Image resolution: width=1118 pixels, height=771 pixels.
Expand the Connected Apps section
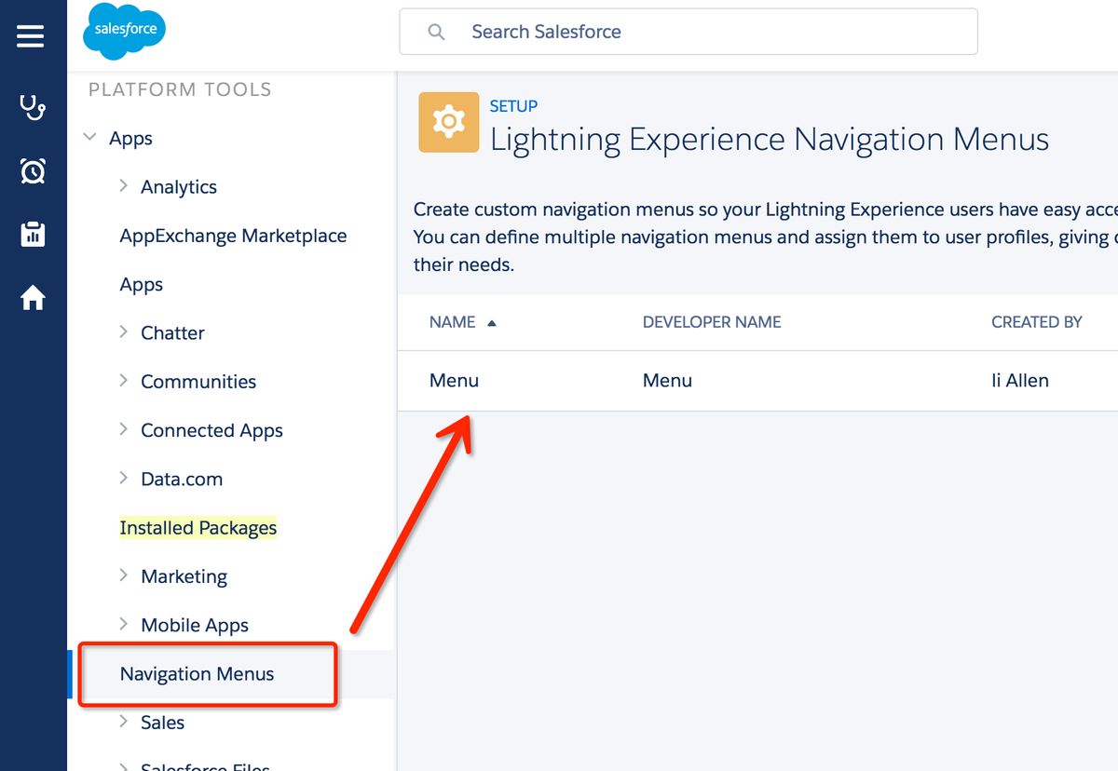[124, 429]
